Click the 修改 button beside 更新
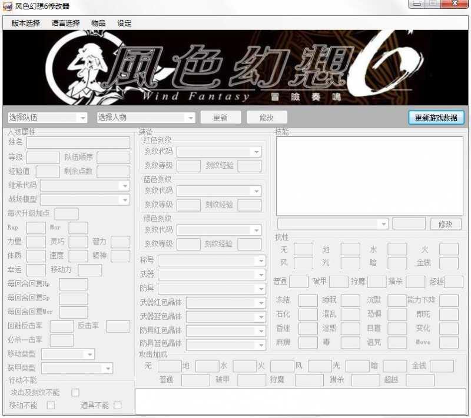 [267, 117]
